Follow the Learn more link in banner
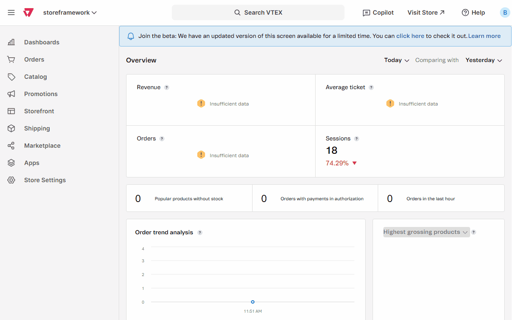The width and height of the screenshot is (512, 320). coord(484,36)
